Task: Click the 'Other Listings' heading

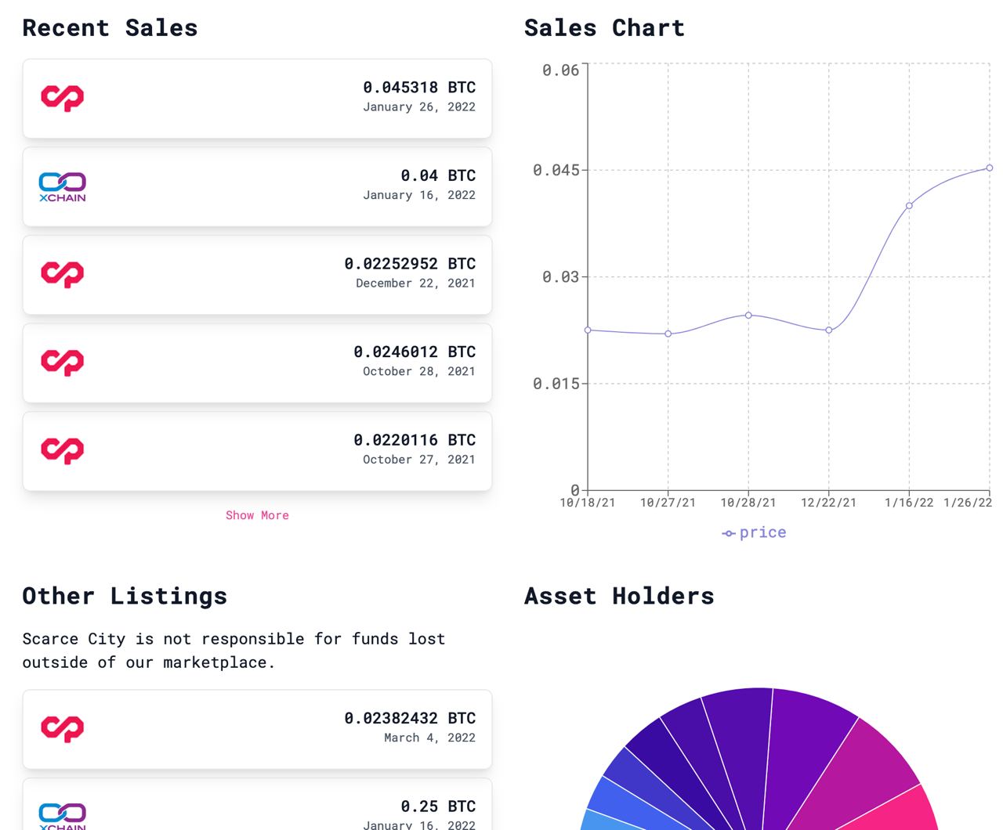Action: click(125, 597)
